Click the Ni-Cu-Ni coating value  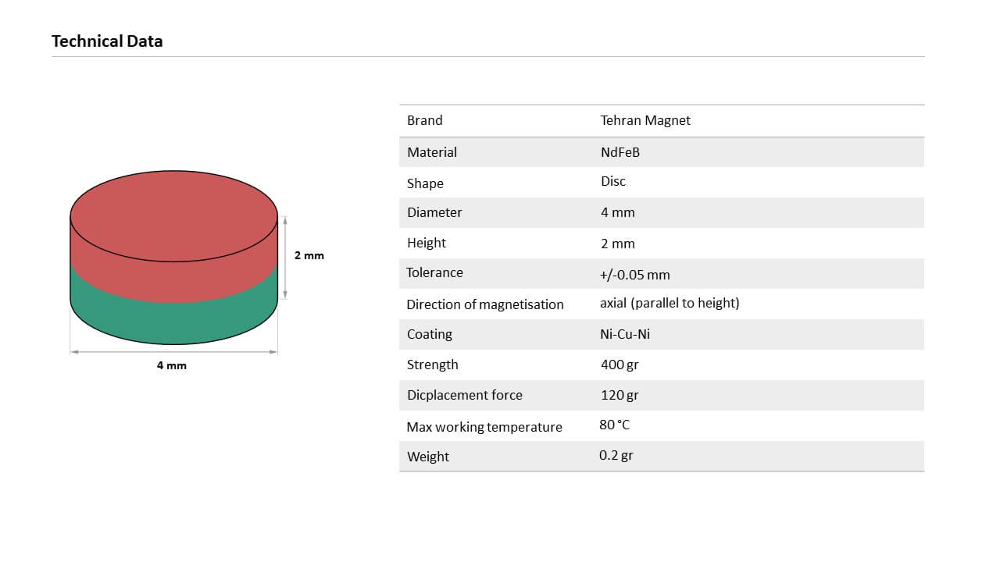click(x=625, y=334)
